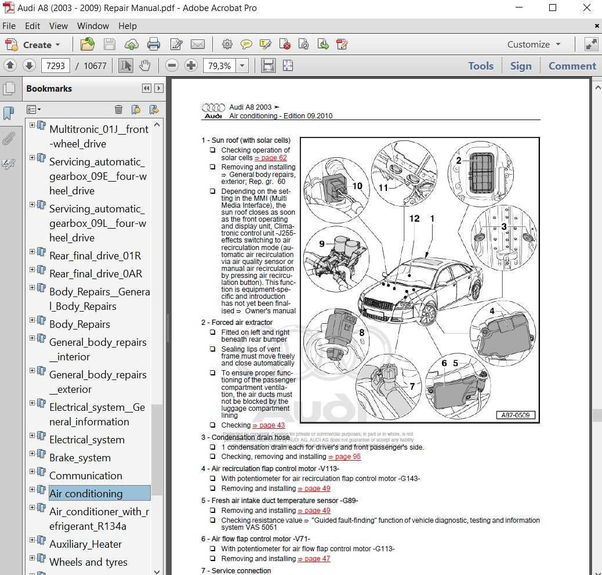The image size is (602, 575).
Task: Click the fit one full page icon
Action: (x=288, y=66)
